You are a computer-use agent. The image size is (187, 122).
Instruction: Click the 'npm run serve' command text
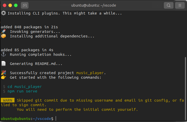point(22,91)
